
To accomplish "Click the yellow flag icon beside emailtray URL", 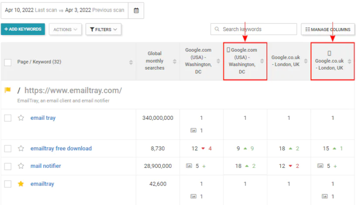I will point(8,90).
